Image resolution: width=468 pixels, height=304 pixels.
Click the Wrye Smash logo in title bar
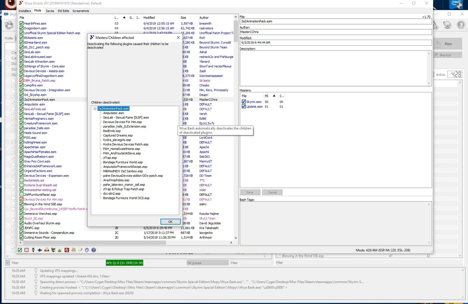21,3
